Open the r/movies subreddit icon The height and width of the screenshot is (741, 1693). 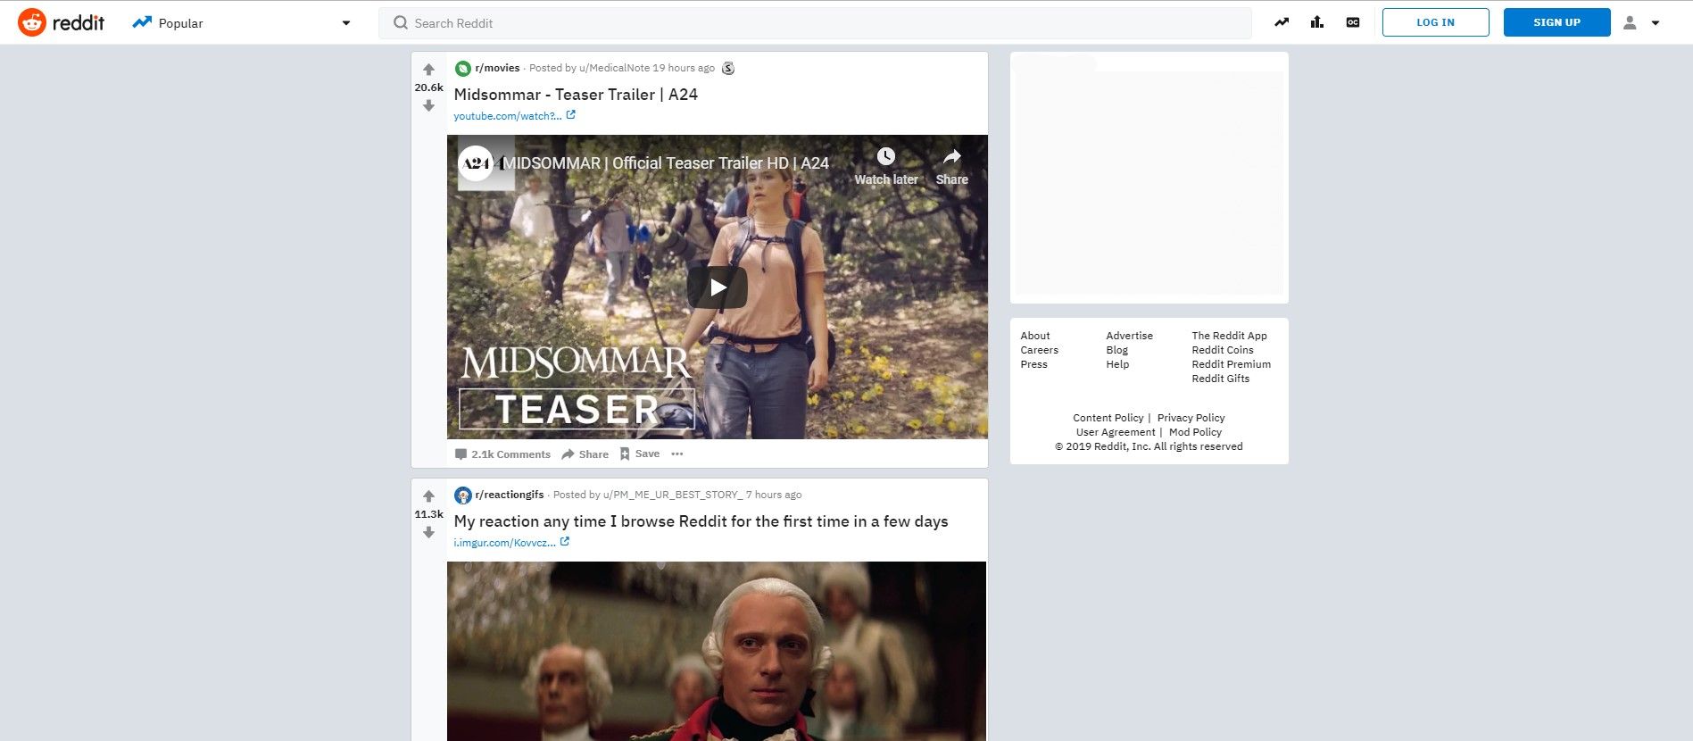pyautogui.click(x=462, y=69)
